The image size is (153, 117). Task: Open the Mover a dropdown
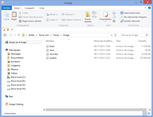(53, 15)
